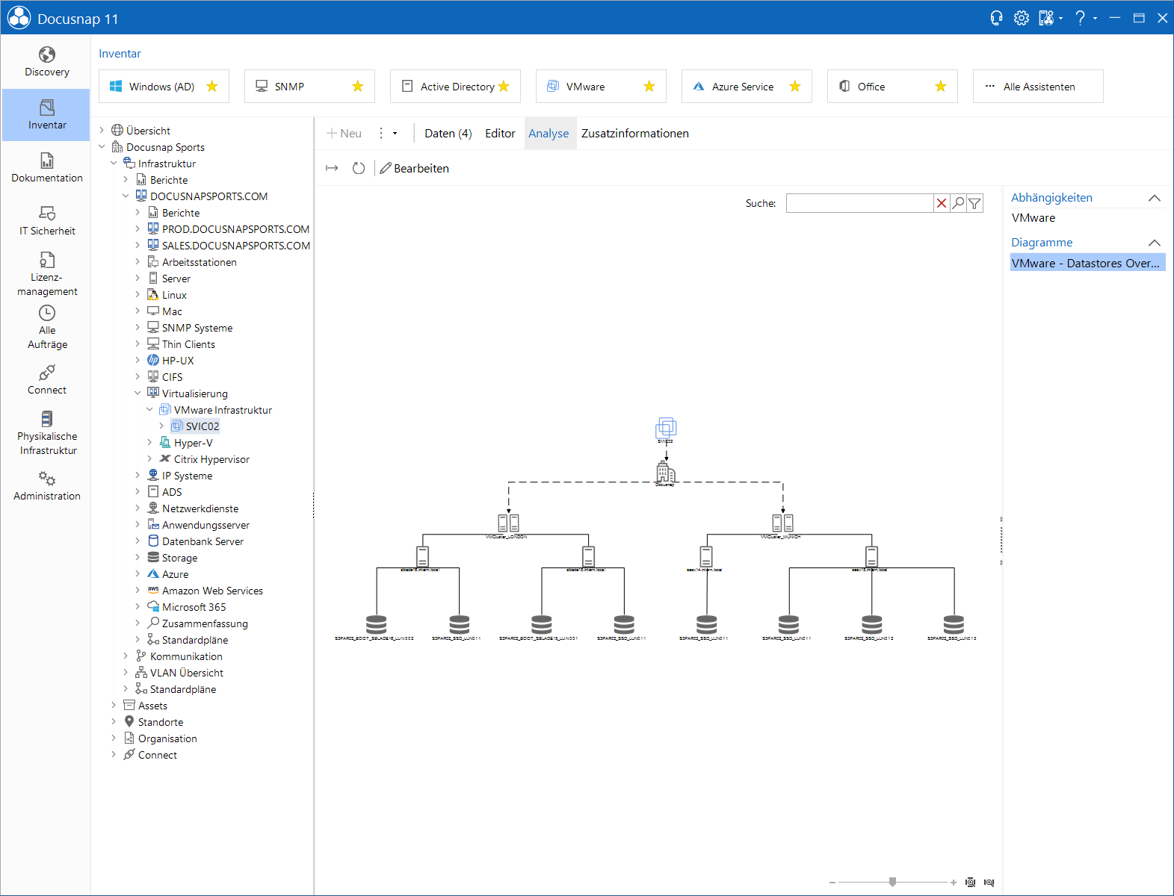Toggle the favorite star on Office
Image resolution: width=1174 pixels, height=896 pixels.
tap(941, 87)
